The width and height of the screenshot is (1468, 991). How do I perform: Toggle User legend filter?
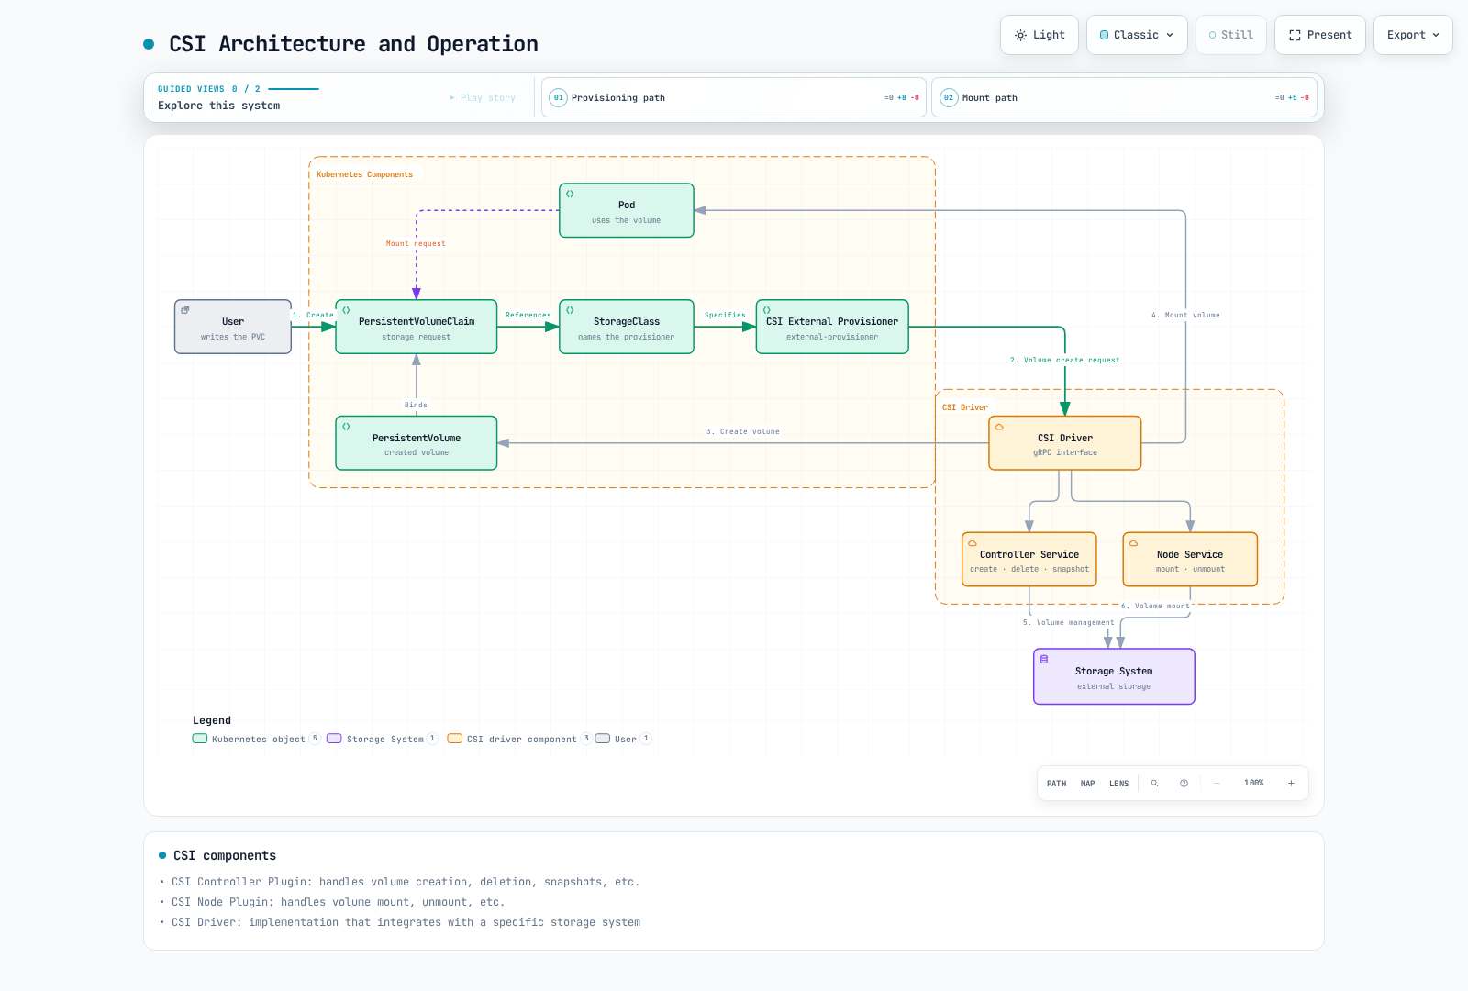point(623,739)
